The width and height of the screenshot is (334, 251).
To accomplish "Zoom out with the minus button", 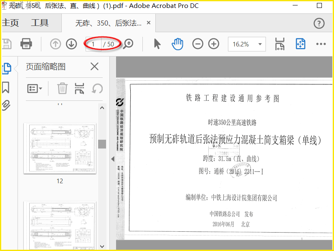I will coord(197,44).
